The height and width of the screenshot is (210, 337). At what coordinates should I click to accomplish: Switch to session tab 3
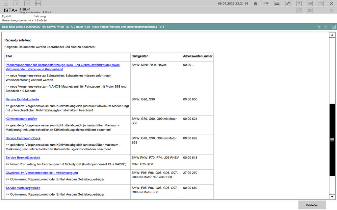(27, 3)
